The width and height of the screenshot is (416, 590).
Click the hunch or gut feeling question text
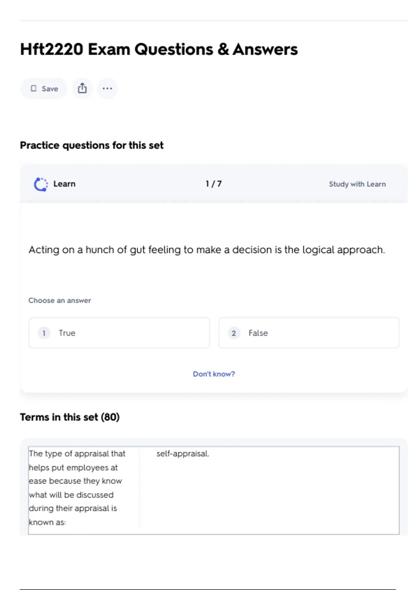207,250
